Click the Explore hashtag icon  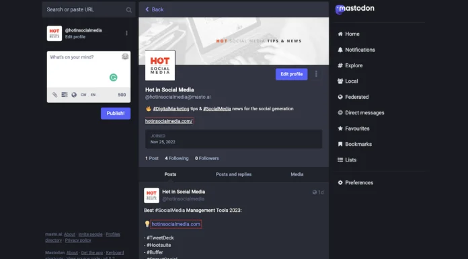[340, 65]
